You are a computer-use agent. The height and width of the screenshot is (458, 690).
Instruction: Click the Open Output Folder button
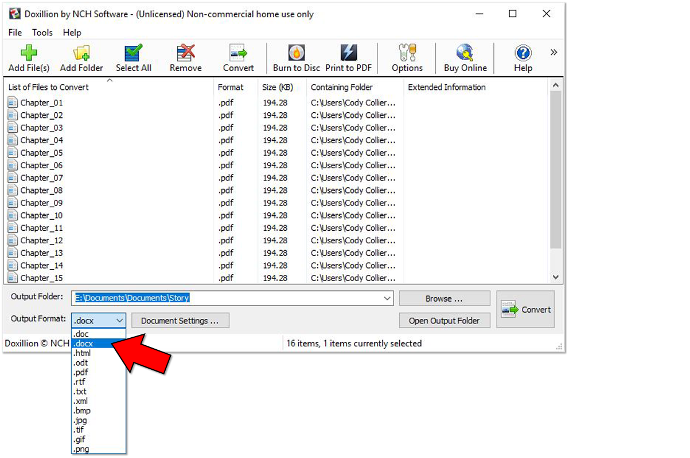444,320
